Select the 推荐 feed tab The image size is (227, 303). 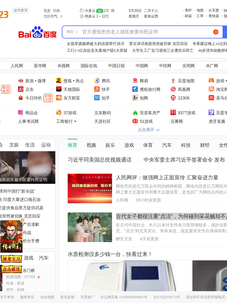coord(72,145)
